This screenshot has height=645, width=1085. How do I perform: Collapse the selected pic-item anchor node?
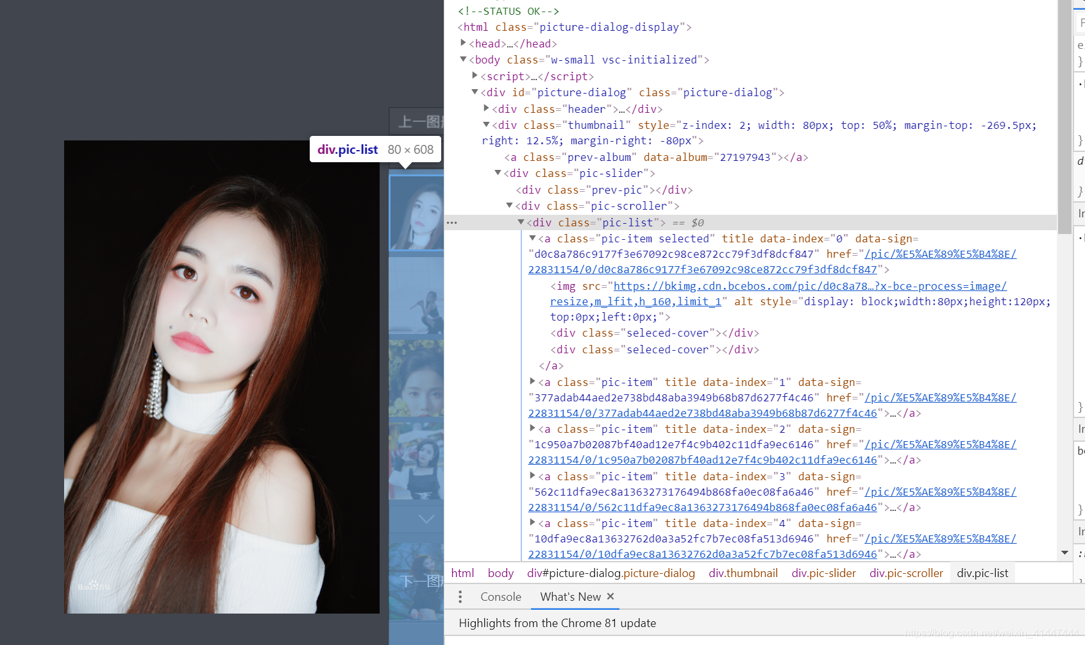click(x=532, y=238)
